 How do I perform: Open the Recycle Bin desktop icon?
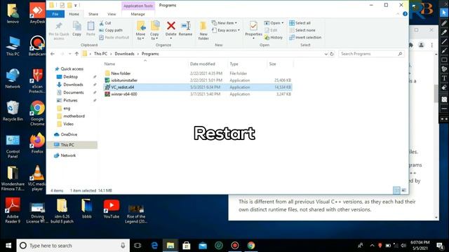pos(13,111)
